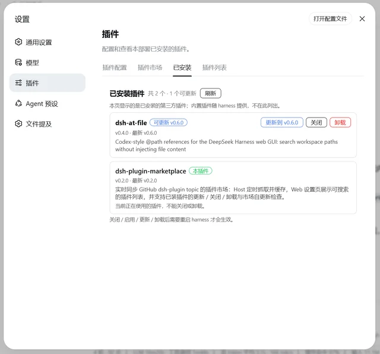
Task: Click the database icon beside 模型
Action: click(18, 62)
